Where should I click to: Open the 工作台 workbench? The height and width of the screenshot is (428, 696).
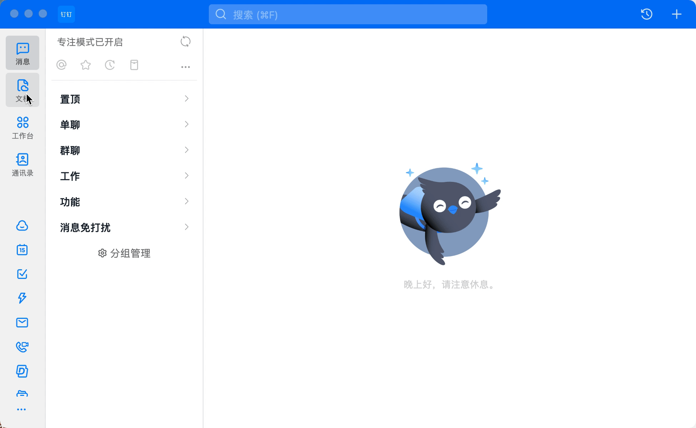pyautogui.click(x=22, y=127)
